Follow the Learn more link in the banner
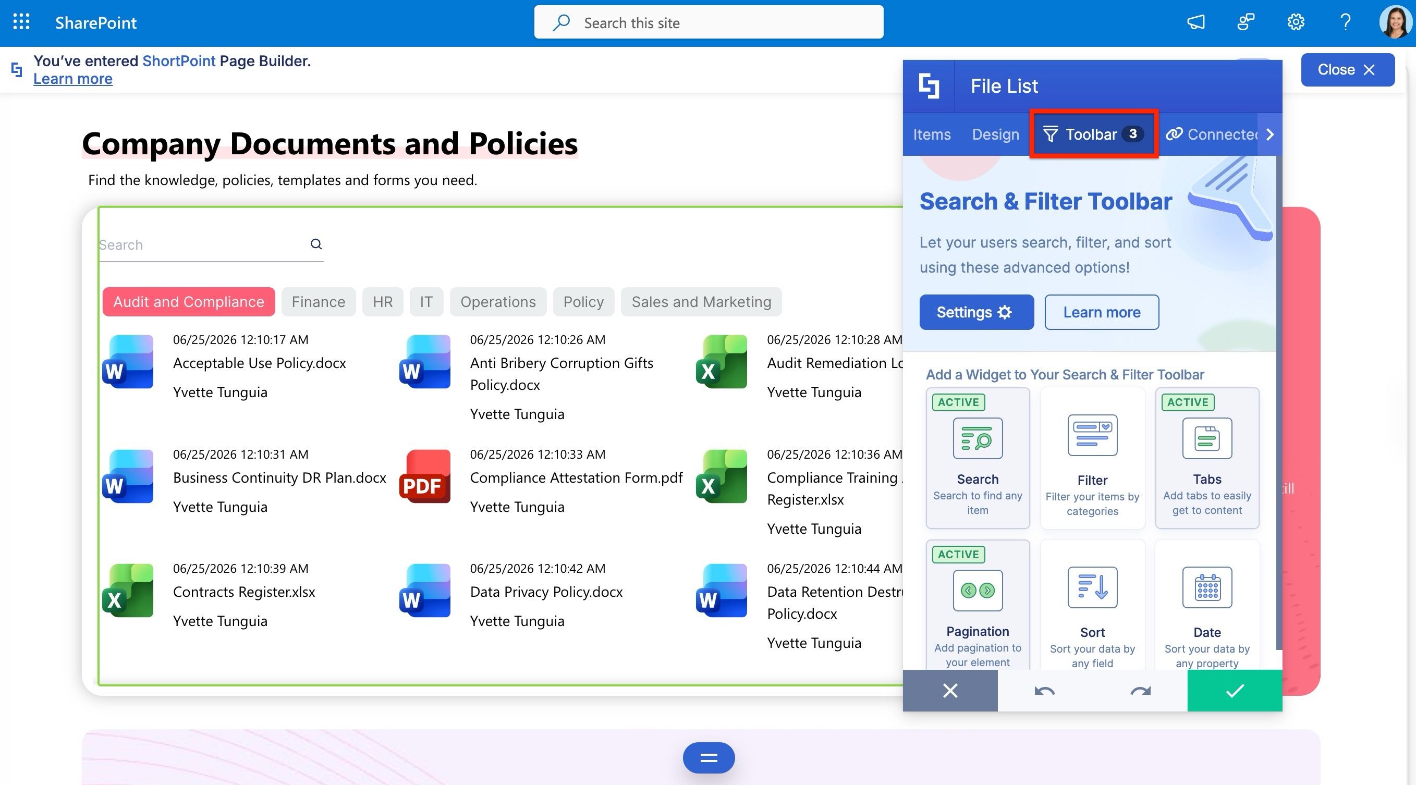This screenshot has height=785, width=1416. (73, 79)
